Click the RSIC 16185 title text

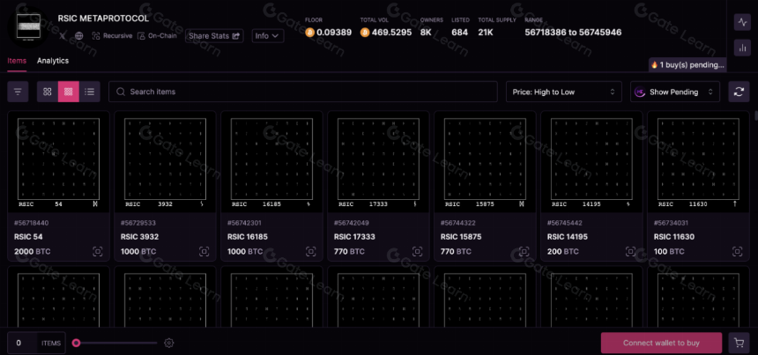[248, 237]
